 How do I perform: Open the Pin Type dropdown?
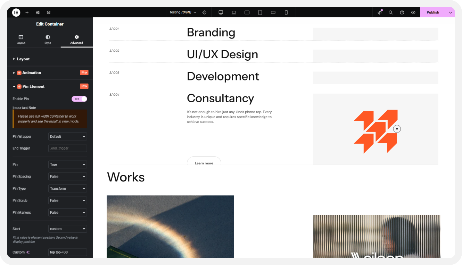coord(68,188)
